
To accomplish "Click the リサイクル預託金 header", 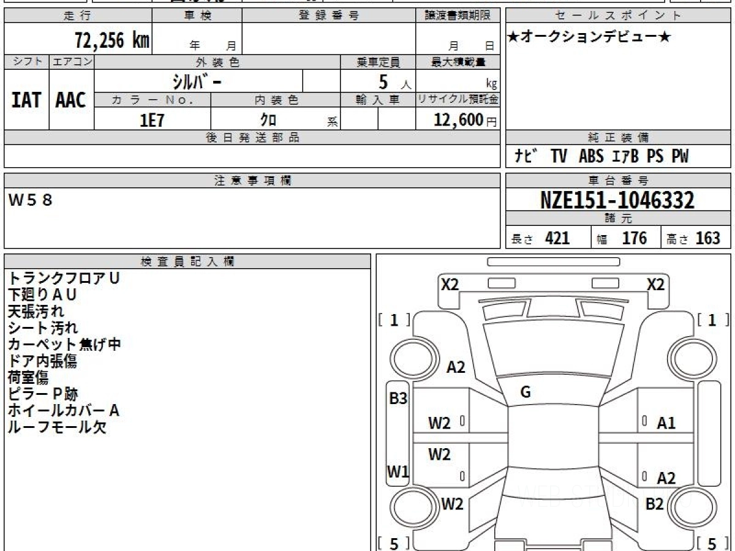I will (458, 100).
